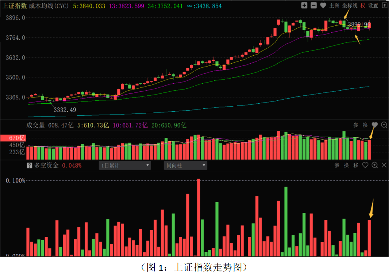389x275 pixels.
Task: Click 参 parameters in the 成交量 panel
Action: 356,125
